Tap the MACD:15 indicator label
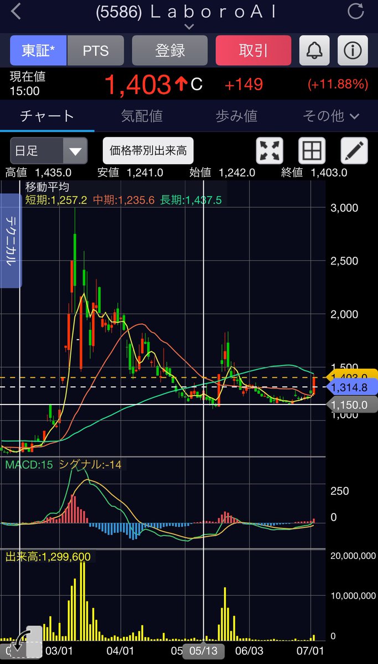378x664 pixels. (x=29, y=465)
